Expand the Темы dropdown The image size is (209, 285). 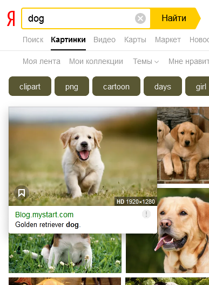tap(146, 61)
